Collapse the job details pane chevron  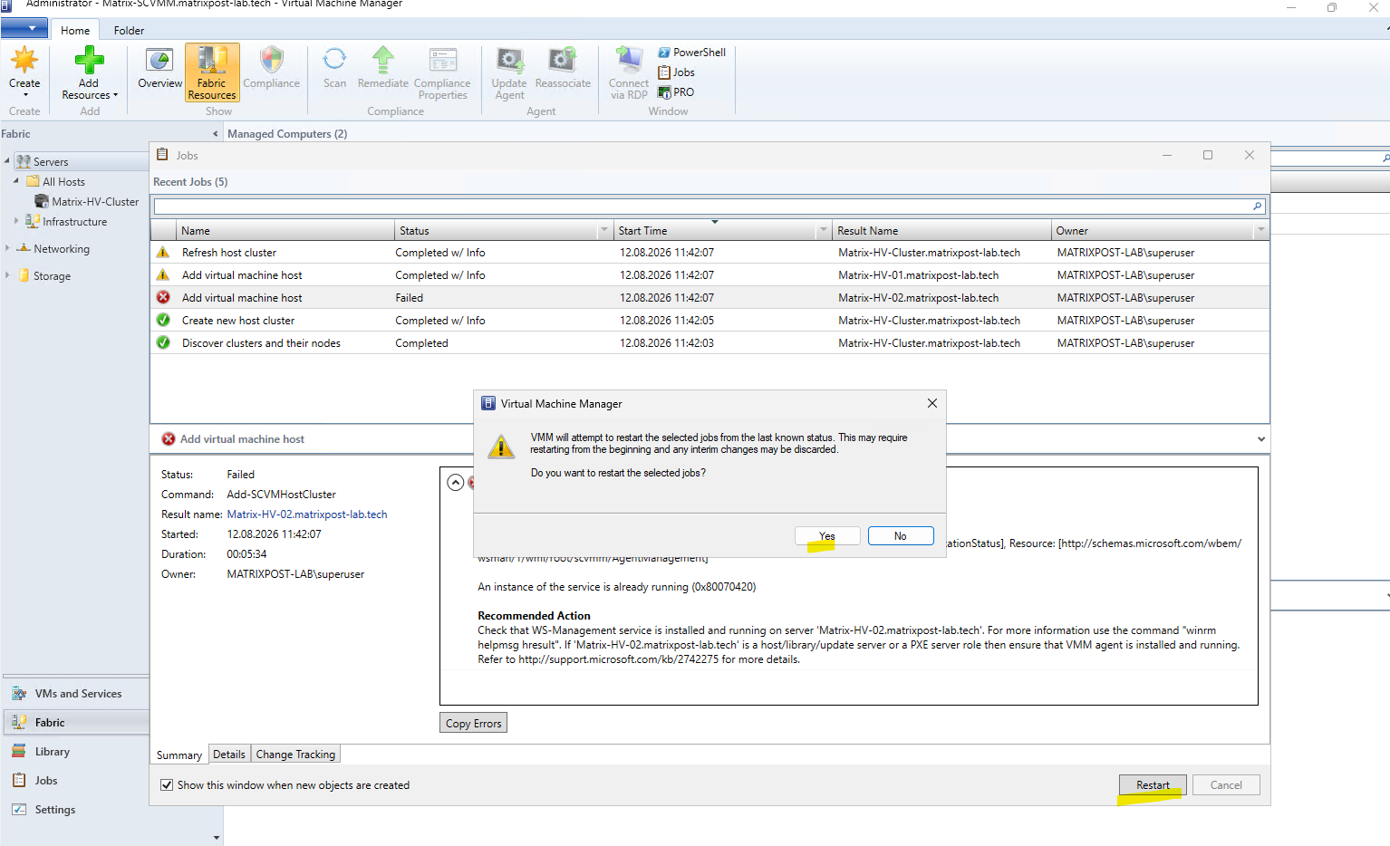tap(1261, 439)
